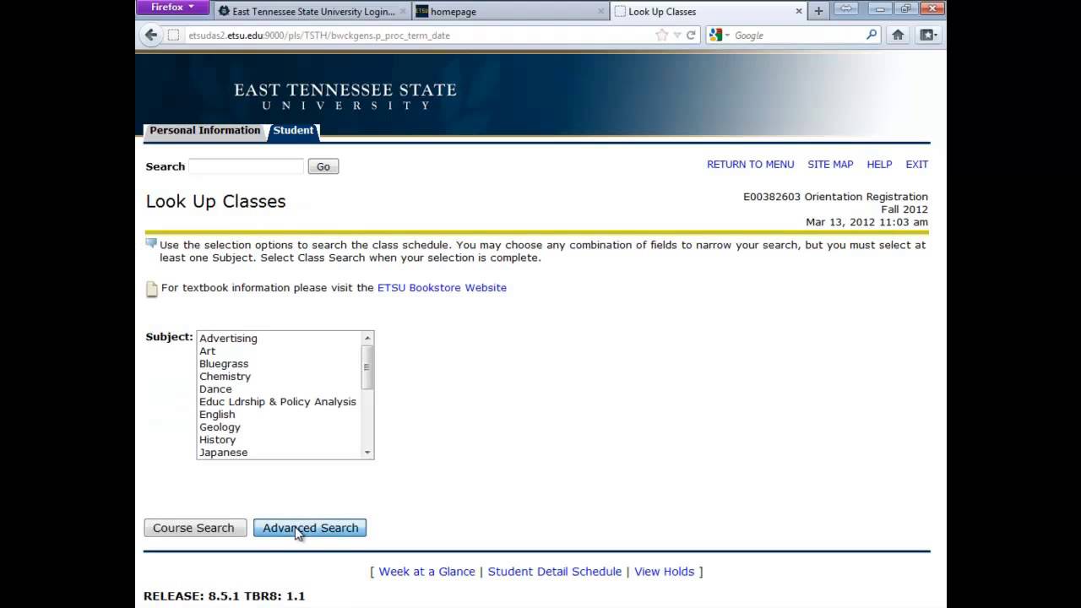Select Chemistry in Subject list
The width and height of the screenshot is (1081, 608).
click(225, 377)
